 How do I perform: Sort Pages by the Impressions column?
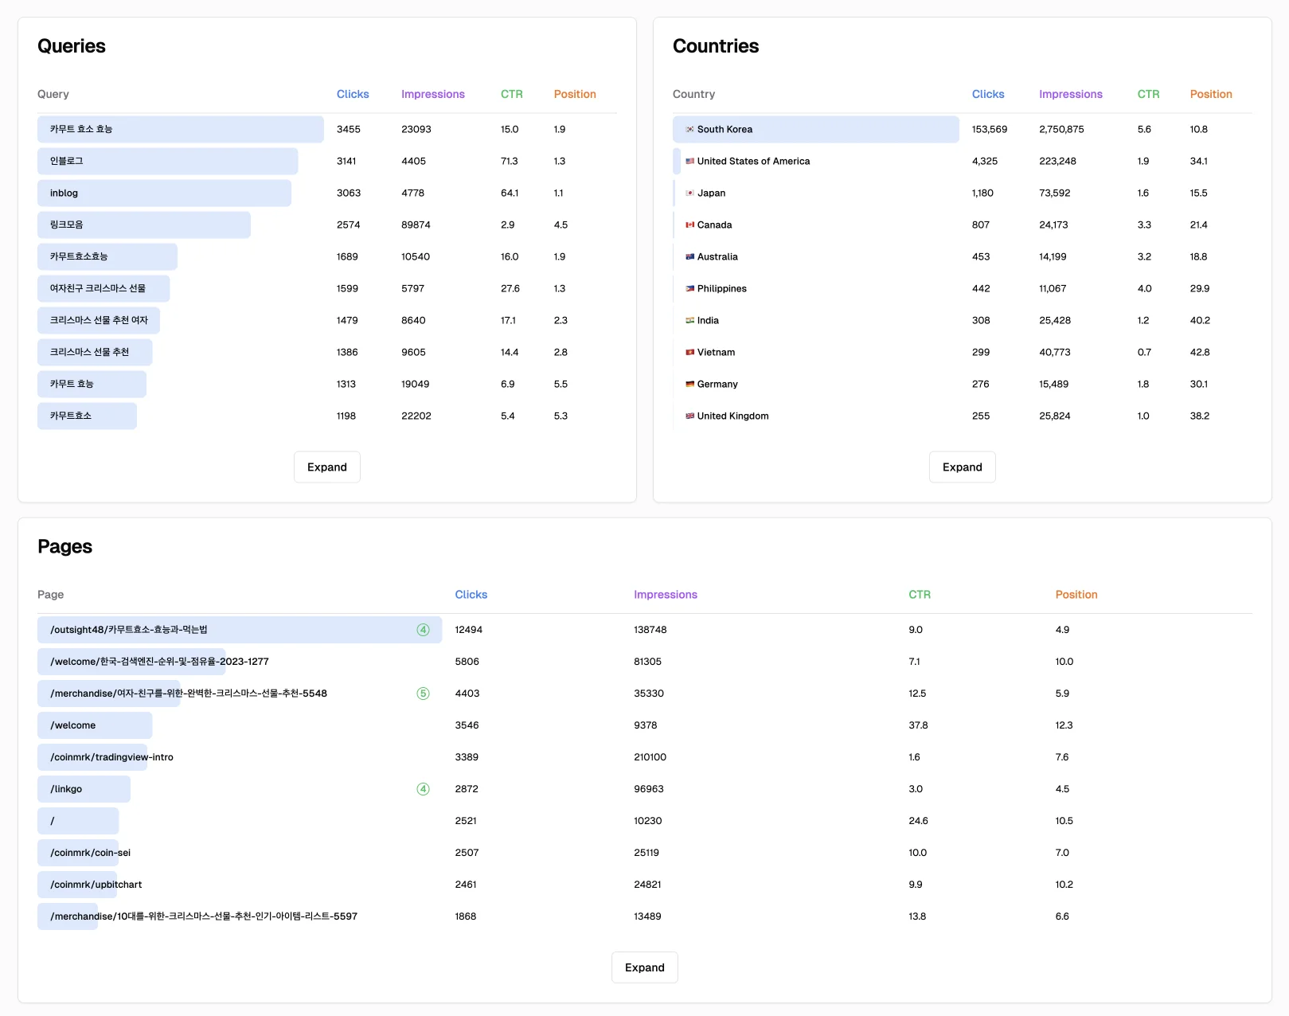tap(666, 594)
